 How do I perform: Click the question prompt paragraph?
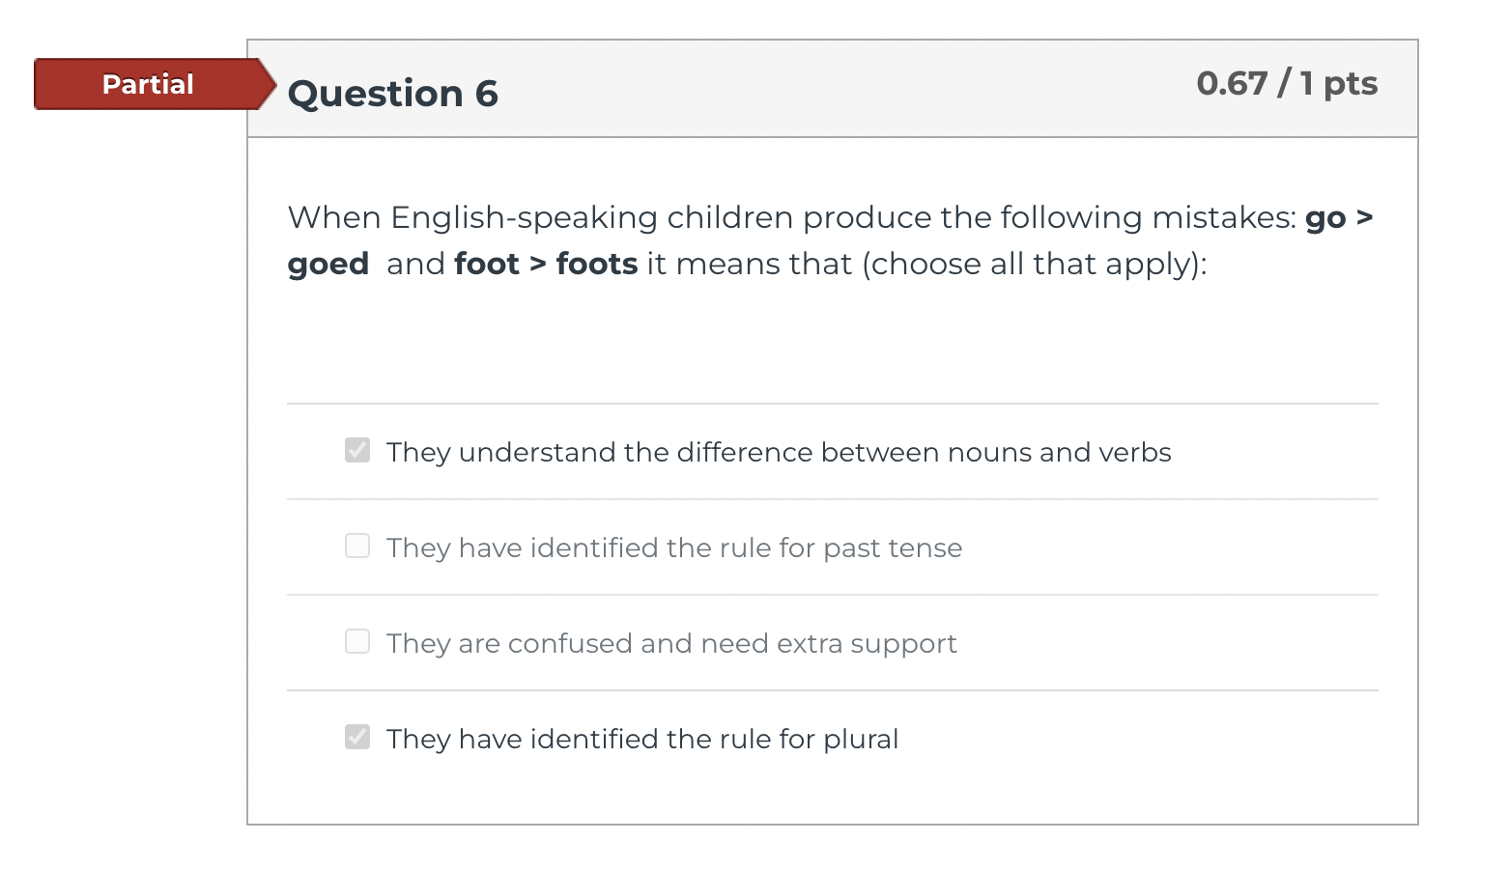[x=831, y=239]
